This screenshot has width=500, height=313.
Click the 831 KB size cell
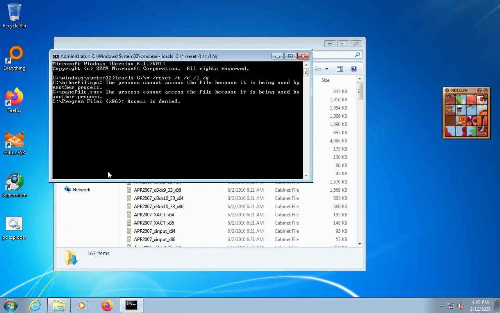point(340,92)
